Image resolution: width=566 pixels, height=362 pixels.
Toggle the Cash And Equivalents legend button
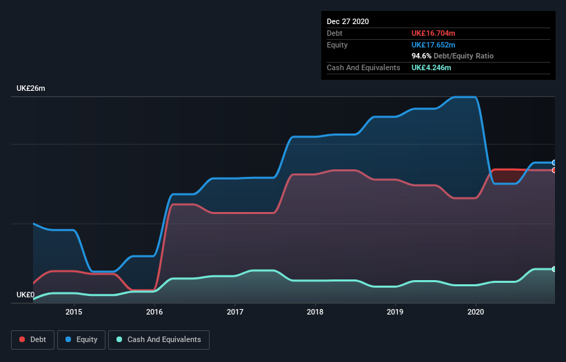[x=159, y=340]
